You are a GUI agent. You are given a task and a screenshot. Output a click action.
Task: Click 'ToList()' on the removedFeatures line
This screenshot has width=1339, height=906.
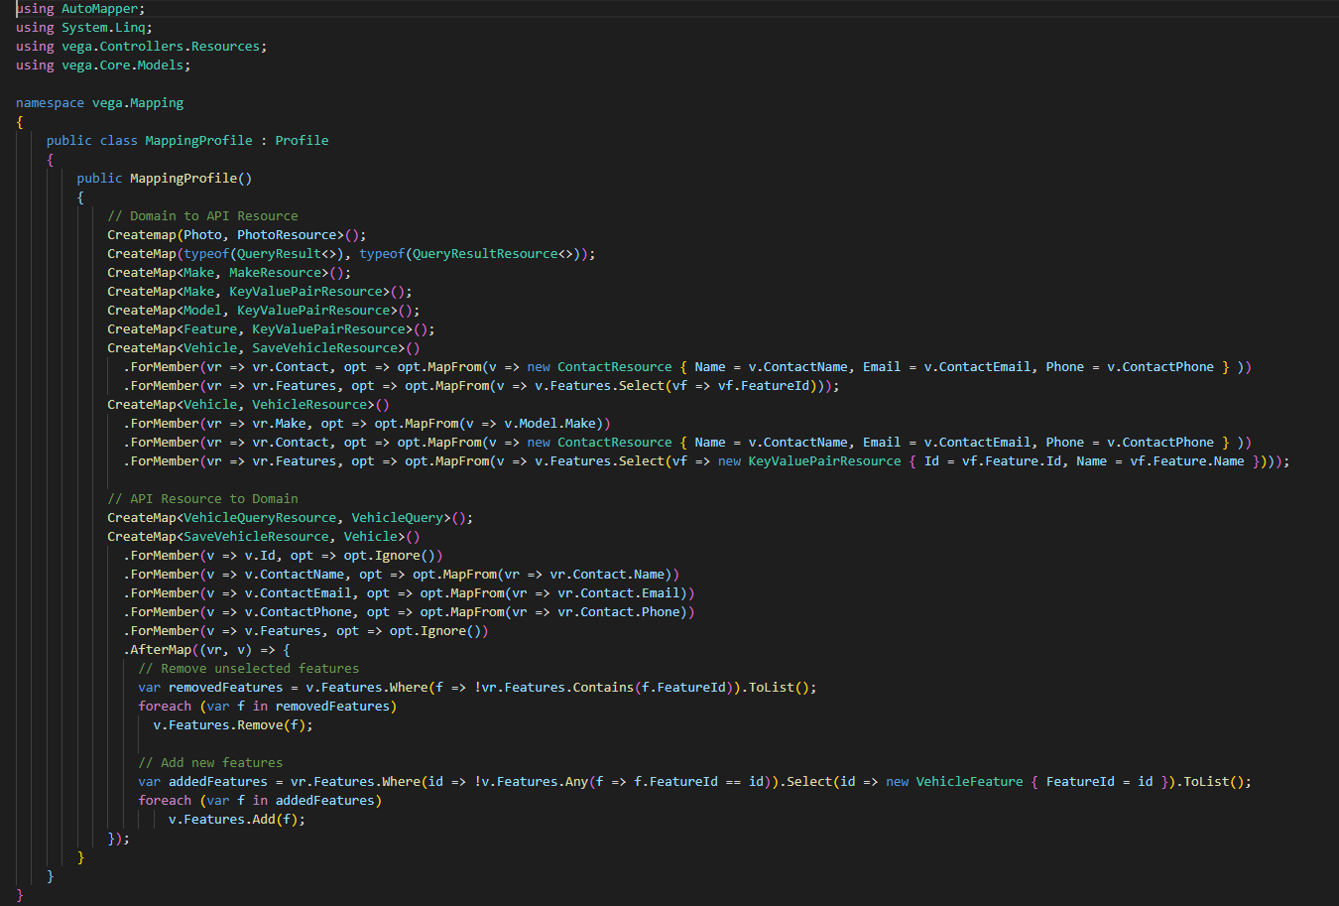click(779, 688)
